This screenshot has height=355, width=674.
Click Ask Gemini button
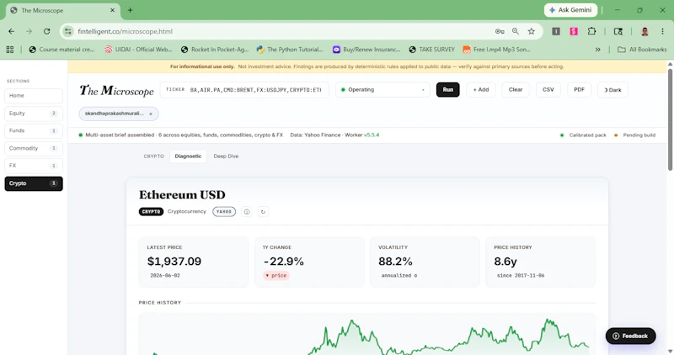click(570, 10)
